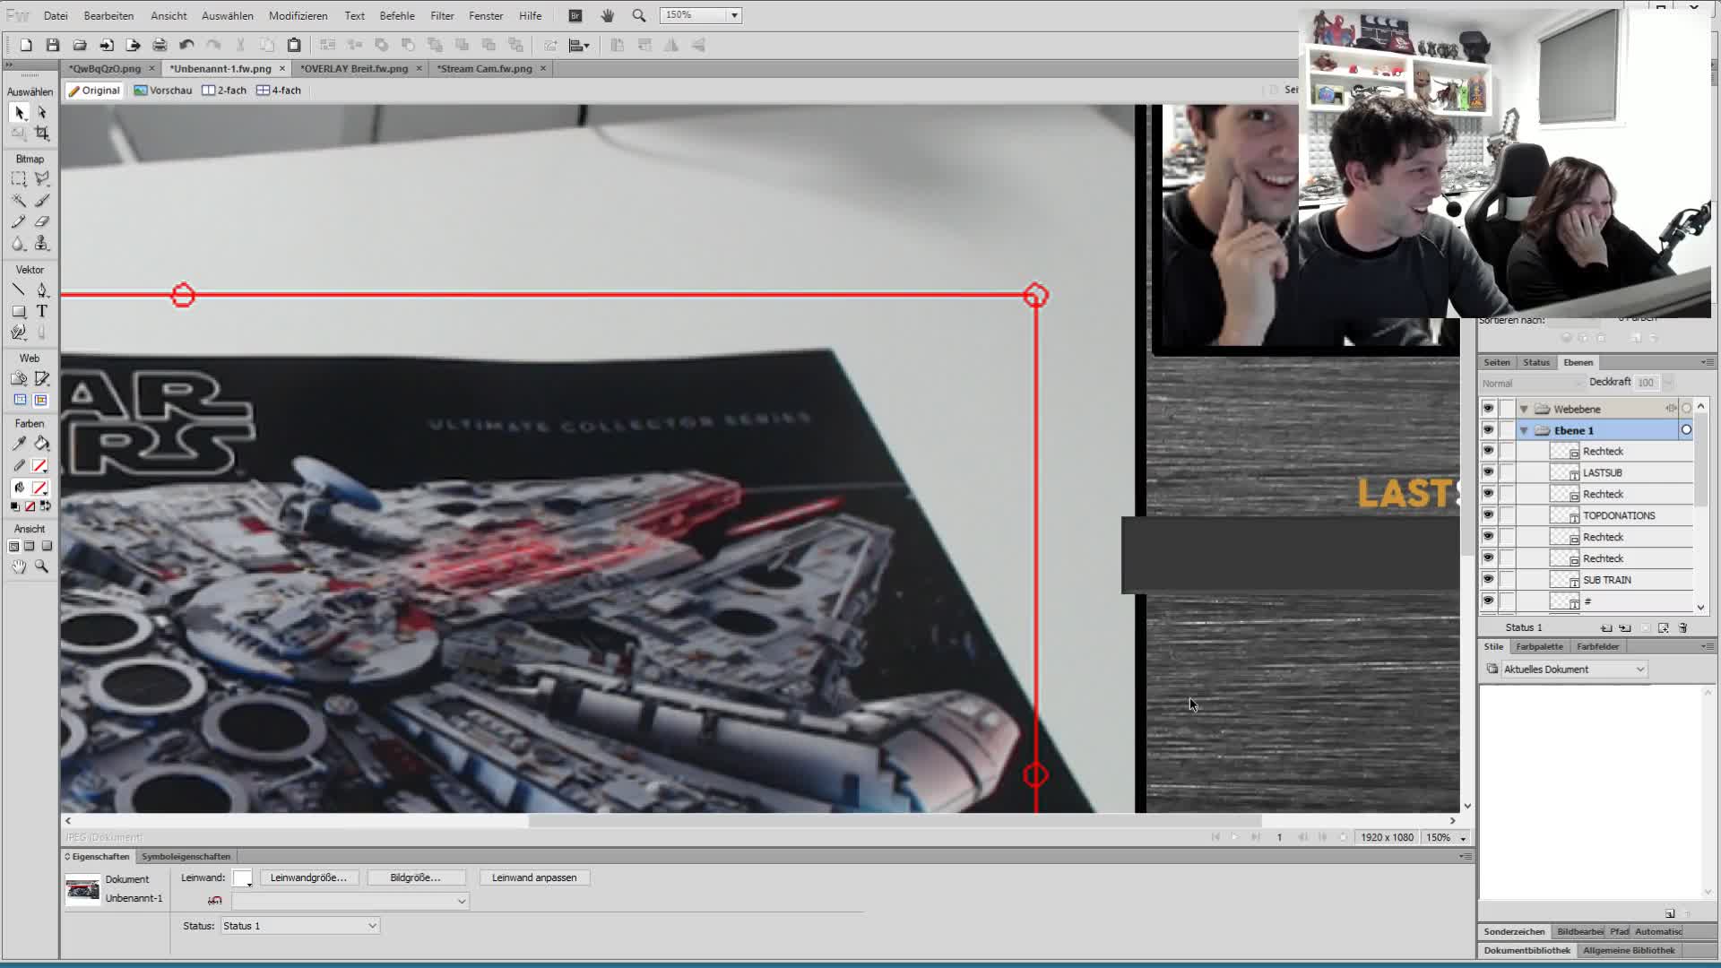Click the Paste clipboard toolbar icon
1721x968 pixels.
click(x=294, y=45)
